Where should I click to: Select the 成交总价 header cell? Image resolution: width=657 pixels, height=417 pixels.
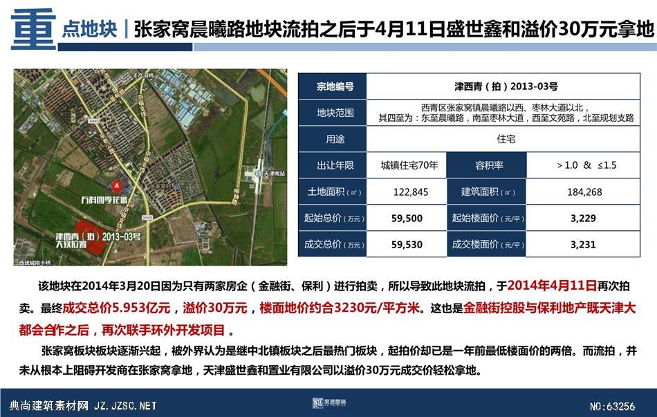click(333, 244)
